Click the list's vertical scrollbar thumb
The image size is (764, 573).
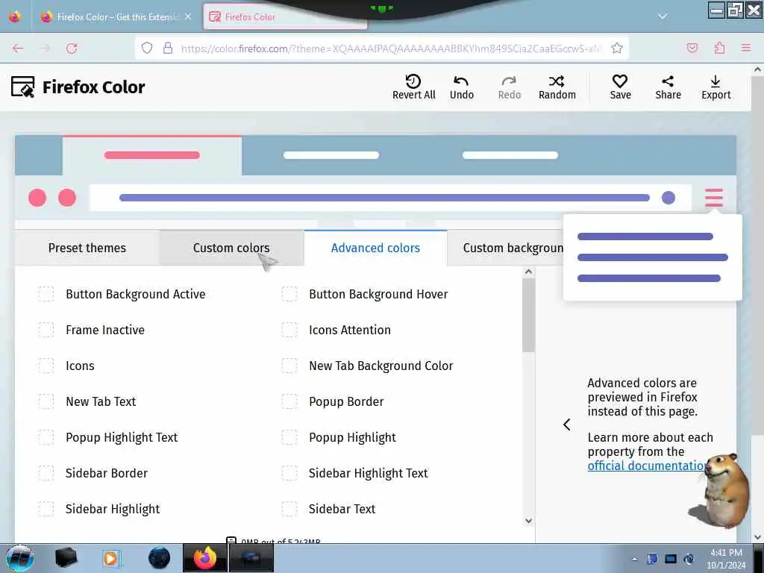[528, 316]
